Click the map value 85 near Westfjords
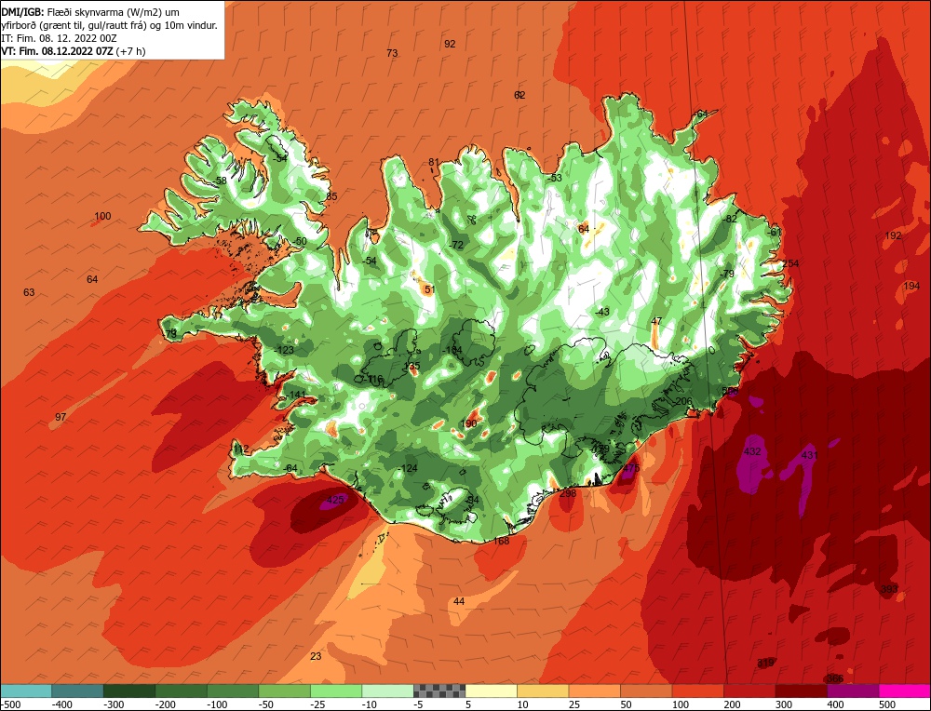The width and height of the screenshot is (931, 711). 332,196
